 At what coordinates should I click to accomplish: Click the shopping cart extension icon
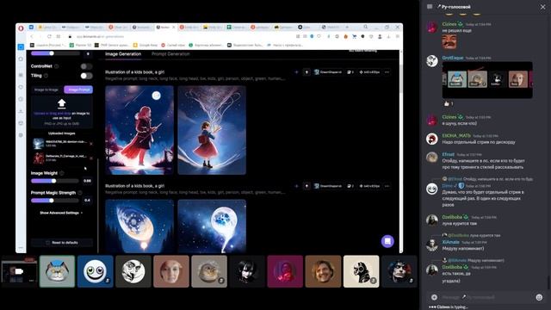354,36
